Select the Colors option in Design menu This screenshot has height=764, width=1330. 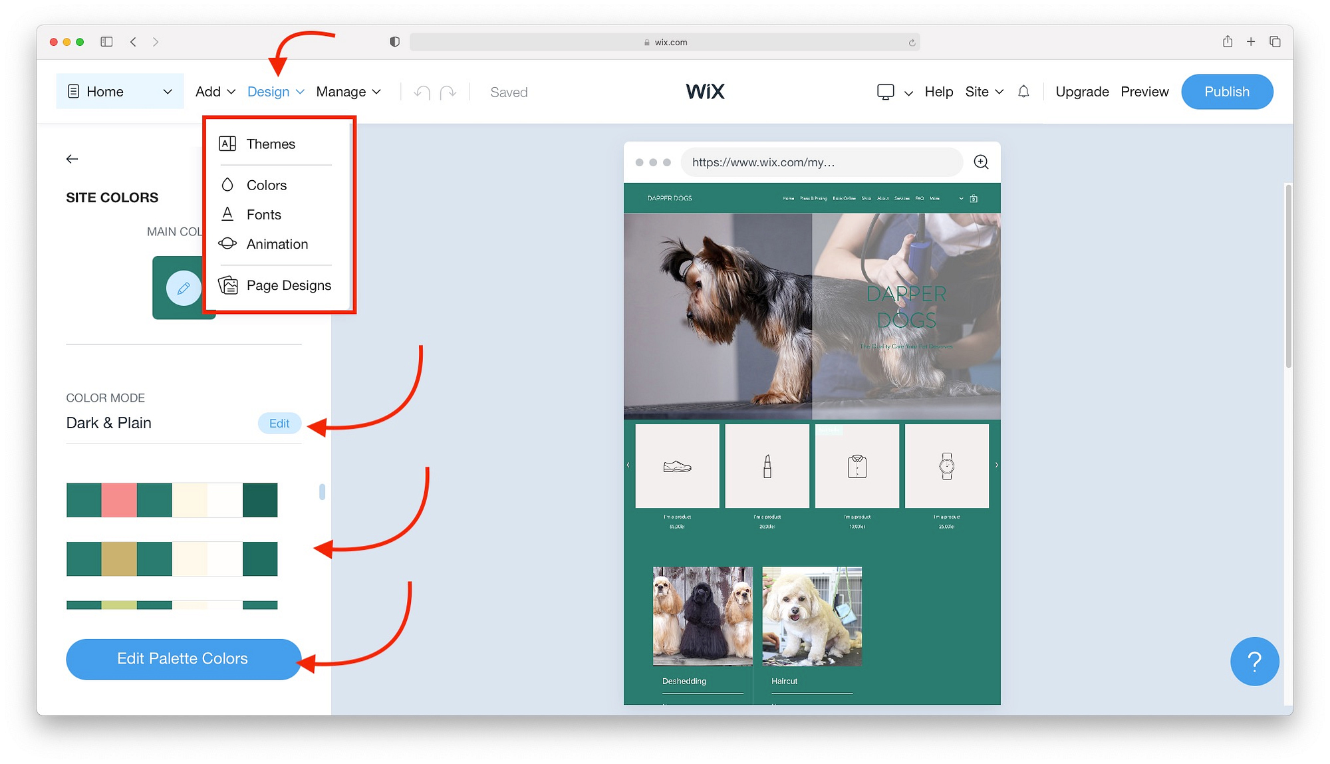[267, 184]
